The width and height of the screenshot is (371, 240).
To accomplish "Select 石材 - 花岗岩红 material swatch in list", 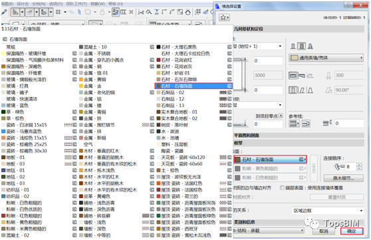I will [177, 60].
